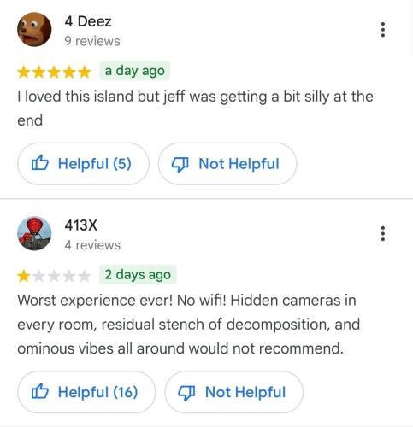Mark 413X's review Helpful (16)
Viewport: 413px width, 427px height.
[86, 392]
